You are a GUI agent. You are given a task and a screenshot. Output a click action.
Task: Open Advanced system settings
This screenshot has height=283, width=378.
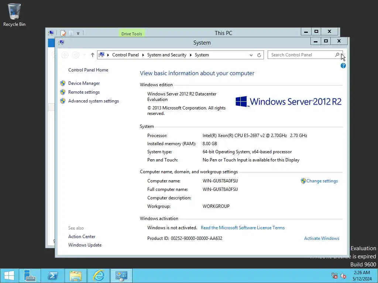coord(93,101)
